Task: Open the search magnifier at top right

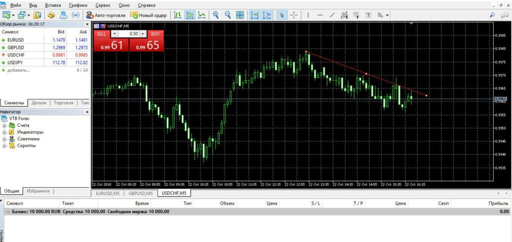Action: 491,15
